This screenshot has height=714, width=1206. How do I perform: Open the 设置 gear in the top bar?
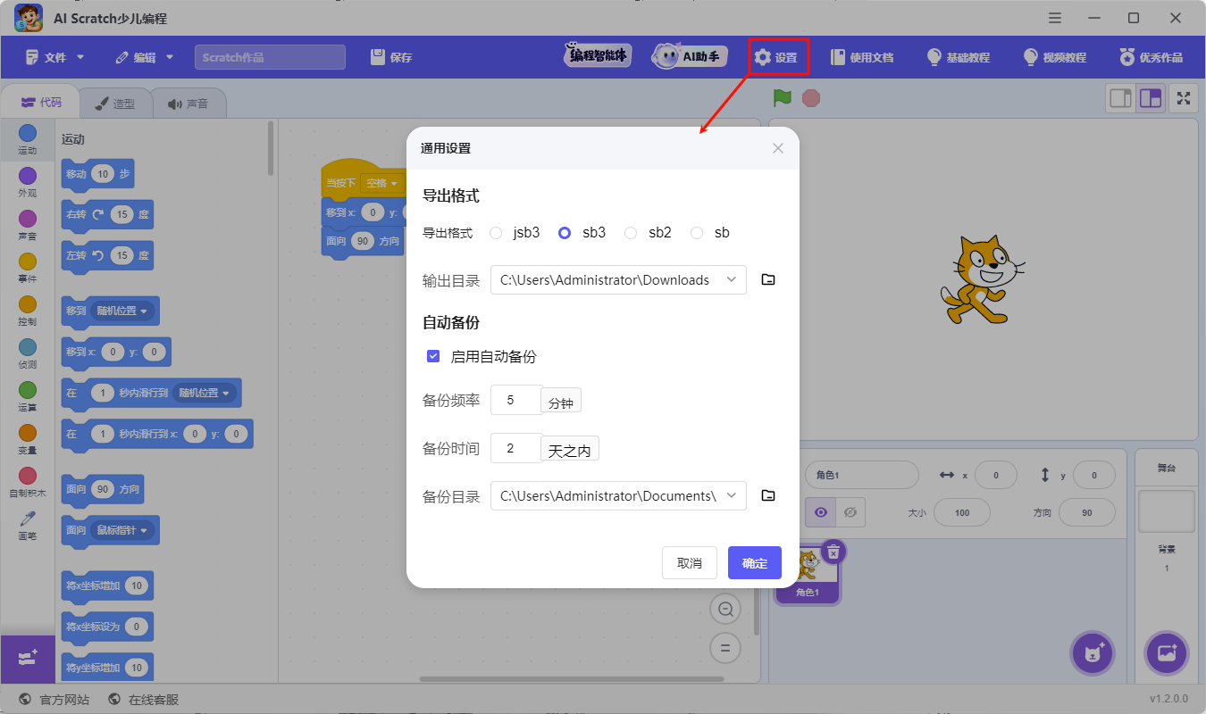775,57
